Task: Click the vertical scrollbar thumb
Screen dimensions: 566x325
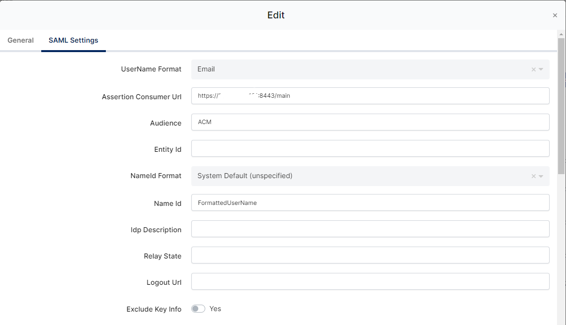Action: [x=561, y=104]
